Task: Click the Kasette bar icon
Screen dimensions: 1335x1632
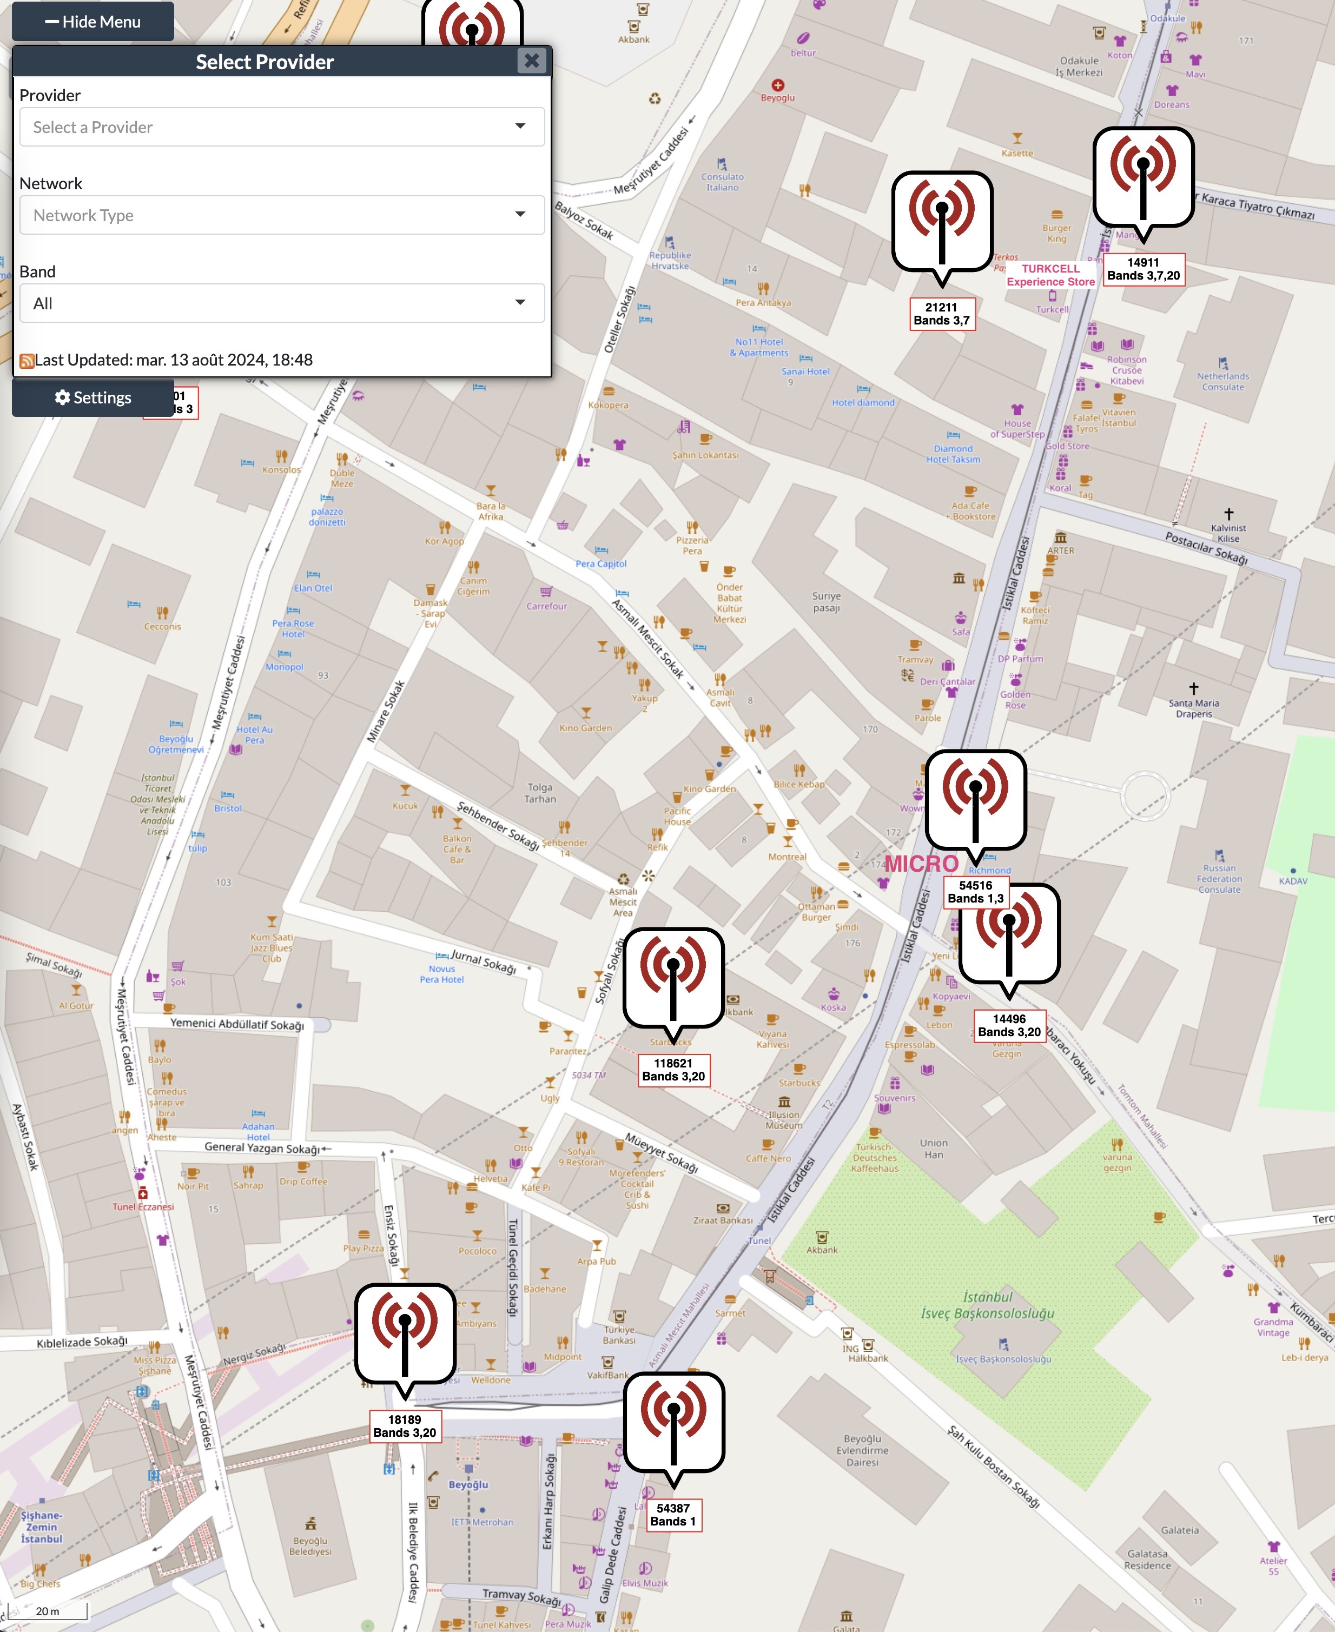Action: (1017, 138)
